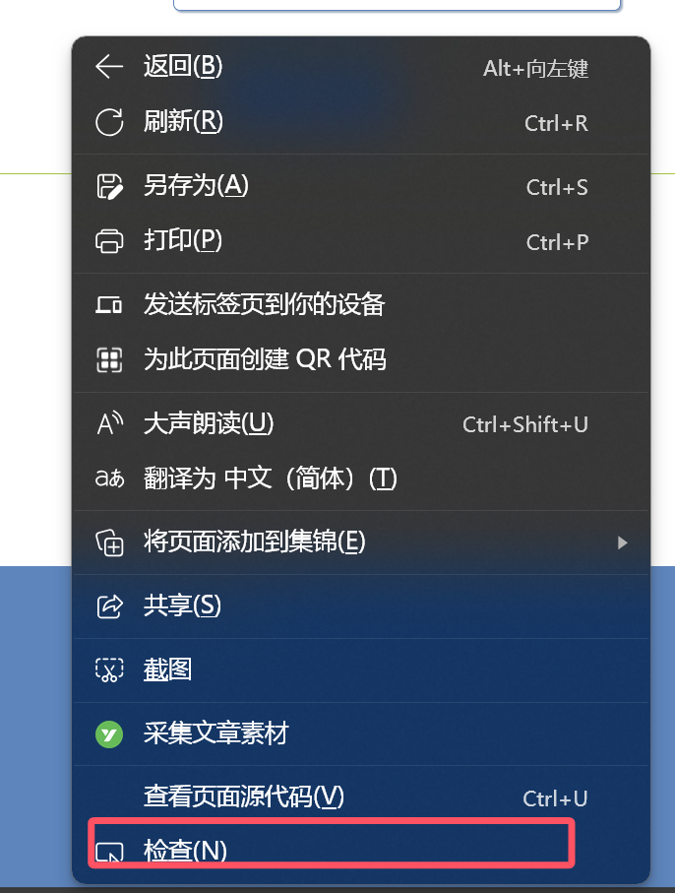
Task: Select 发送标签页到你的设备 entry
Action: click(x=361, y=304)
